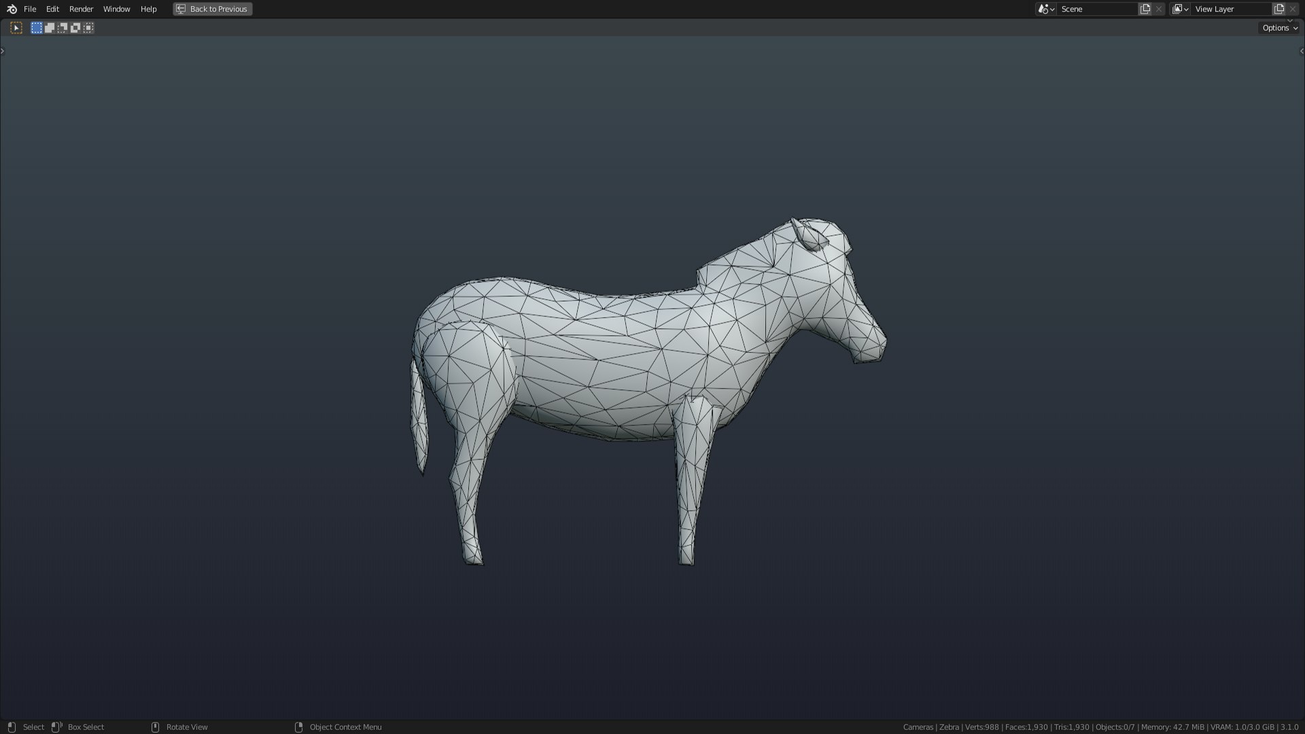This screenshot has height=734, width=1305.
Task: Select the Select Box tool icon
Action: point(16,28)
